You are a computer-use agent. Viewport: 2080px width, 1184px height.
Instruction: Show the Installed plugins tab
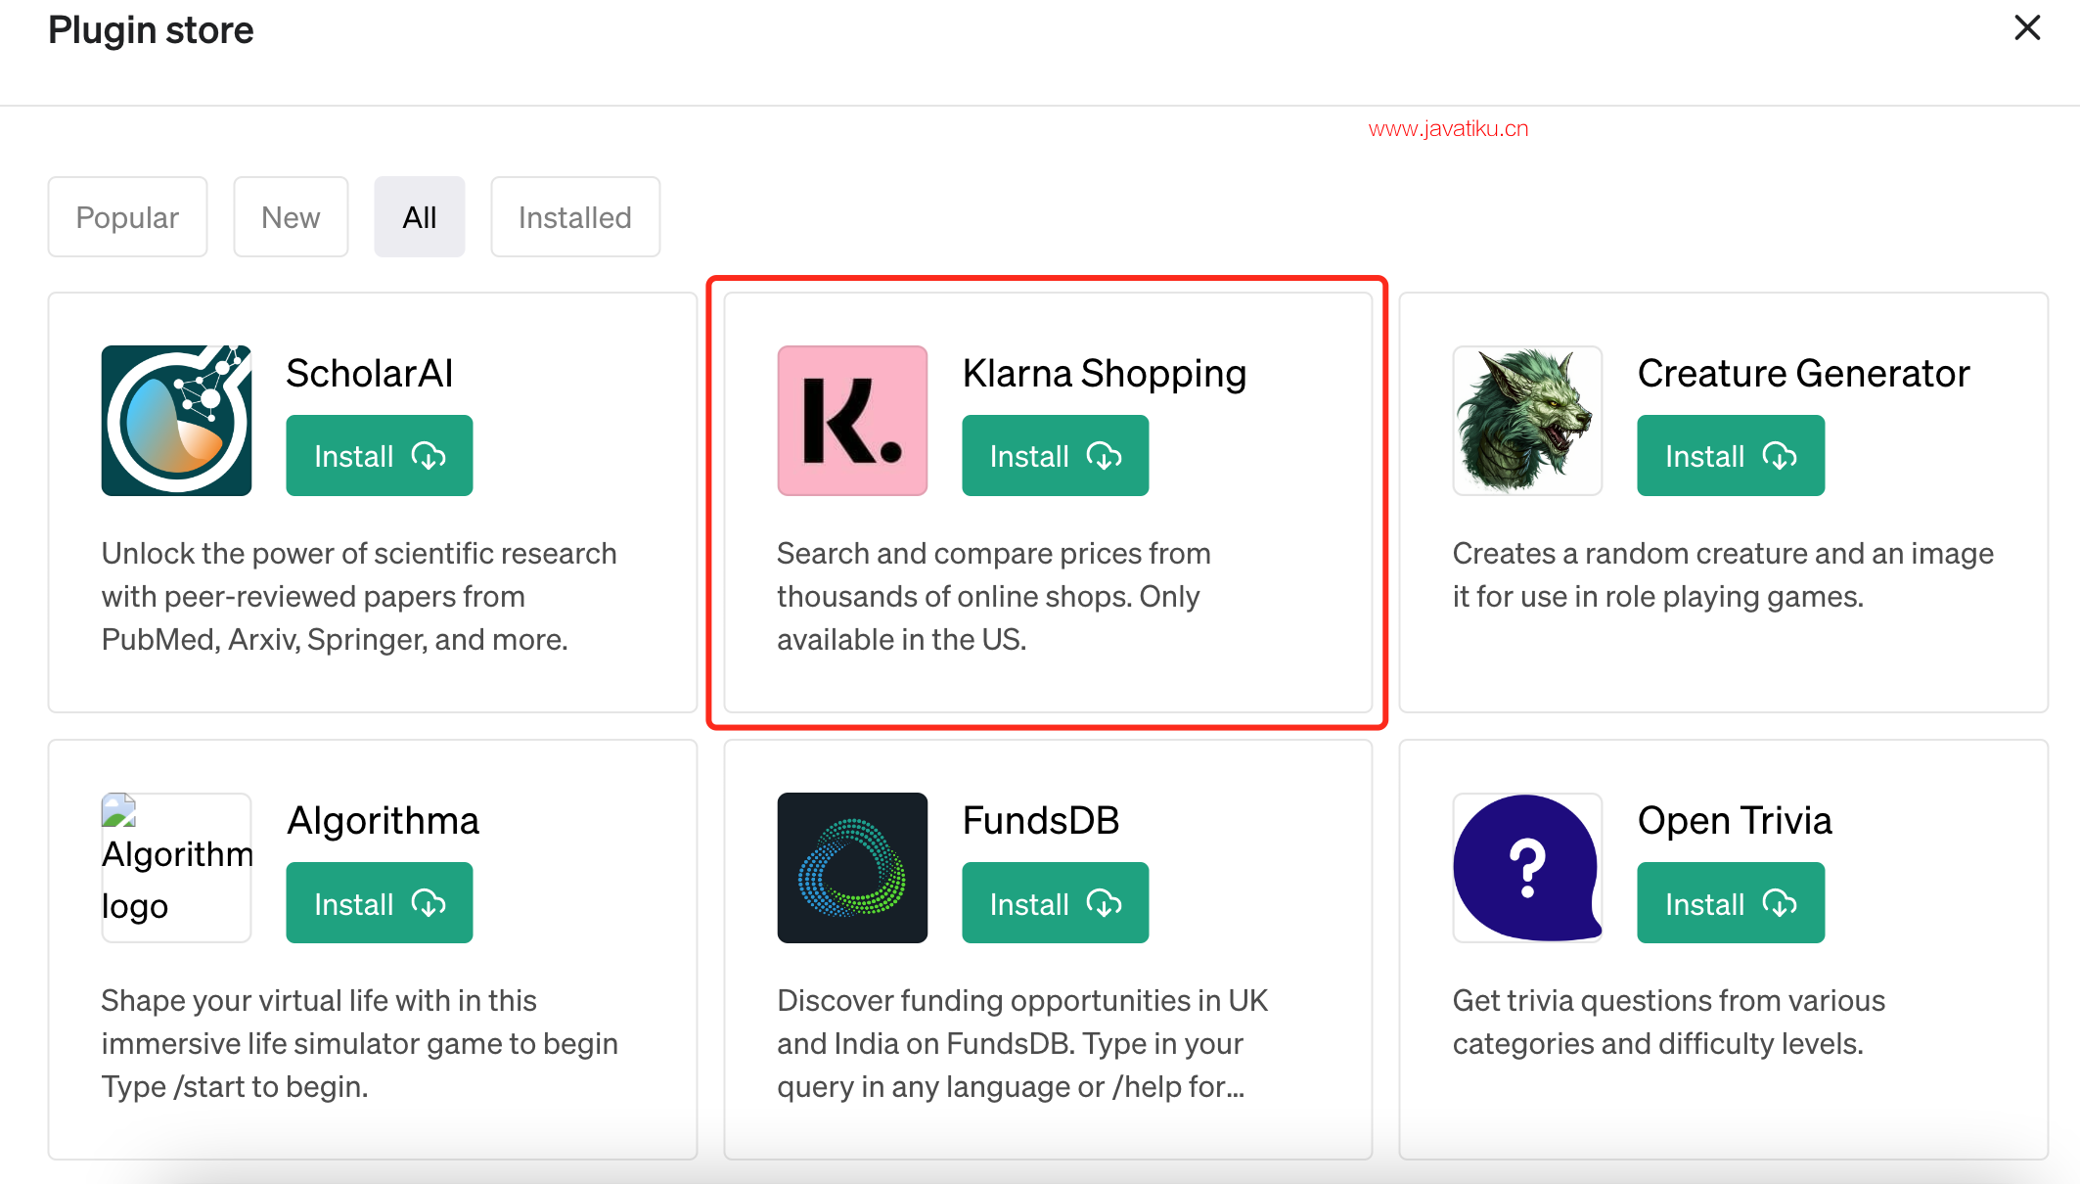pyautogui.click(x=575, y=217)
